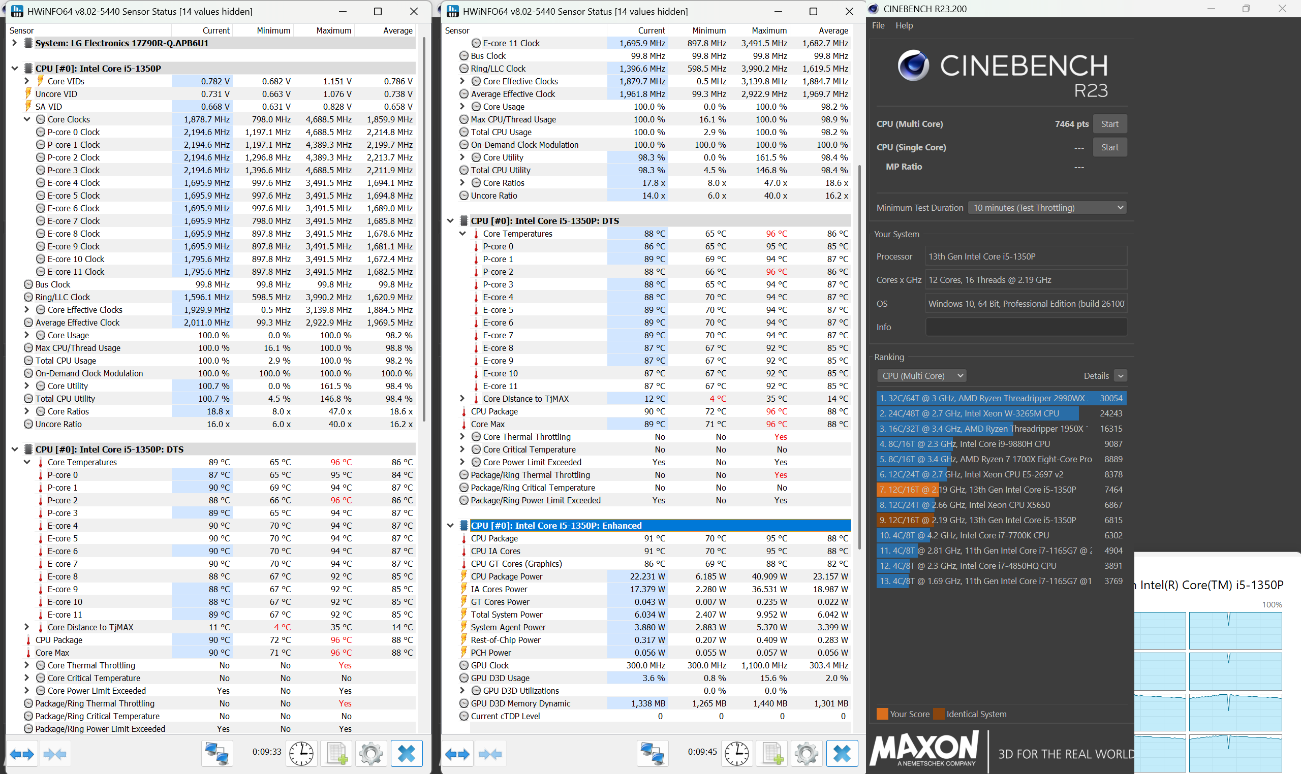This screenshot has height=774, width=1301.
Task: Click the Info input field in Cinebench
Action: [1027, 327]
